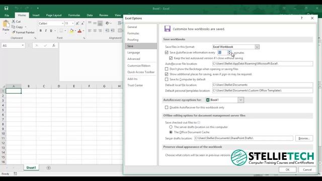The width and height of the screenshot is (322, 181).
Task: Click Browse for server drafts location
Action: point(304,138)
